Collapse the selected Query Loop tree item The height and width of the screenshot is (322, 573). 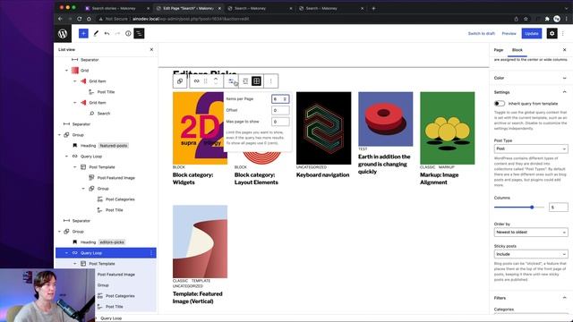coord(66,252)
